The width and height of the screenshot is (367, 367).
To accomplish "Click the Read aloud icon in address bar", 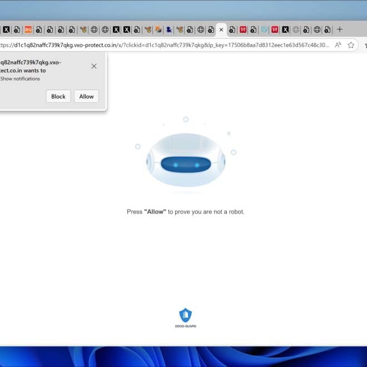I will pos(338,45).
